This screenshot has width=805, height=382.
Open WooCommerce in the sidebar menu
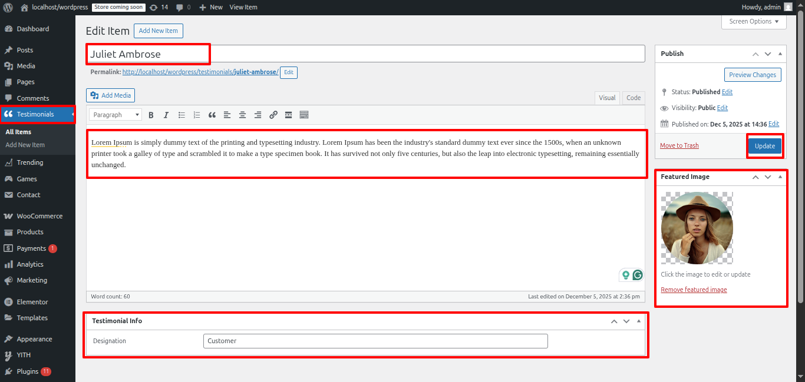pyautogui.click(x=39, y=216)
